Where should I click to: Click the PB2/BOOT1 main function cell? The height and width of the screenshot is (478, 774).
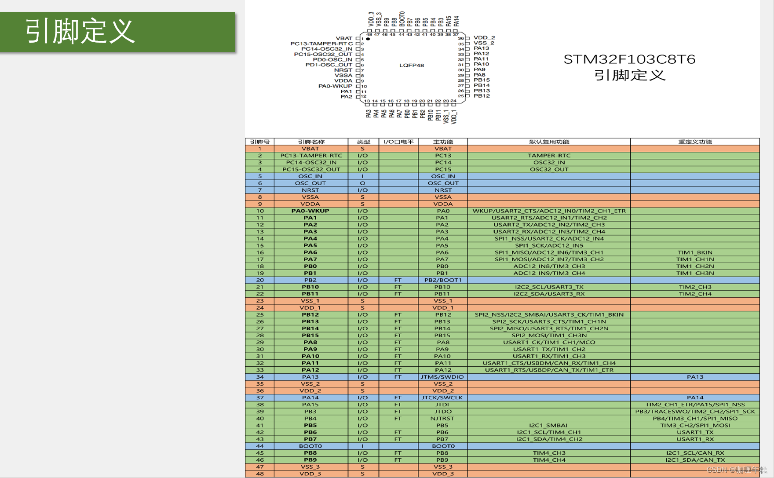443,280
